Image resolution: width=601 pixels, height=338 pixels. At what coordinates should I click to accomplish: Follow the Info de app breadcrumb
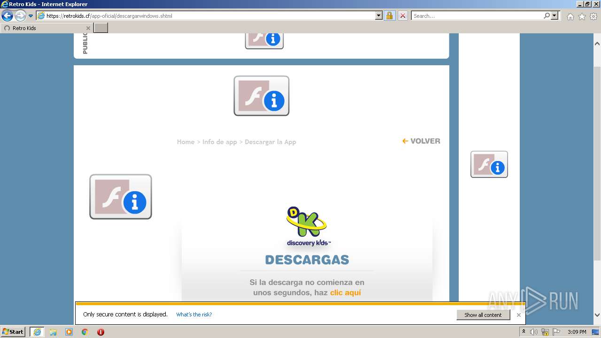click(220, 142)
